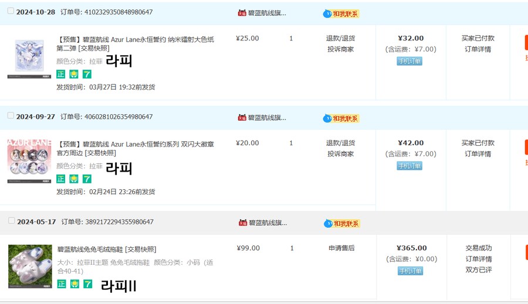Click the 交易成功 status text
Viewport: 528px width, 304px height.
pos(479,248)
